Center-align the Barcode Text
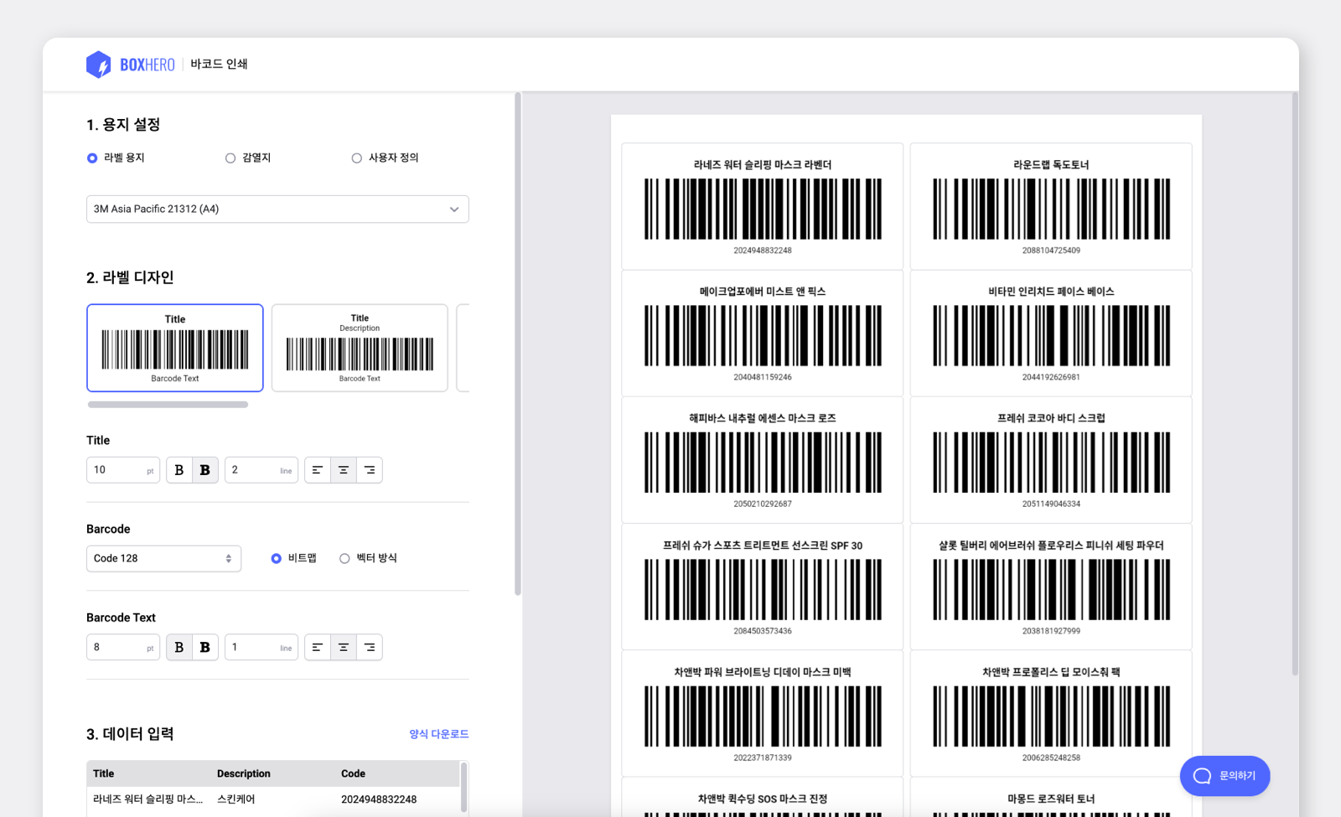 click(x=344, y=647)
